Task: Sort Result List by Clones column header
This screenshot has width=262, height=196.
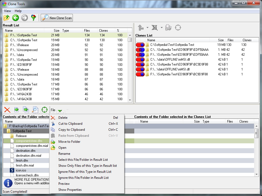Action: (106, 31)
